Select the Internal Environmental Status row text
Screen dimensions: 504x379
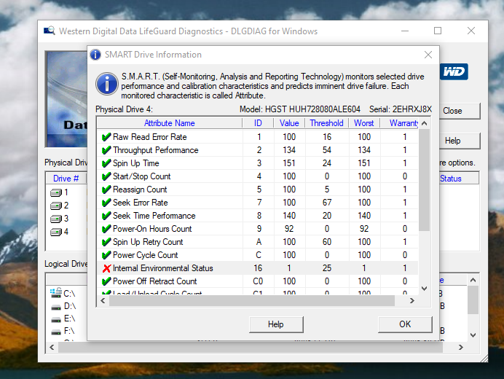(x=162, y=268)
